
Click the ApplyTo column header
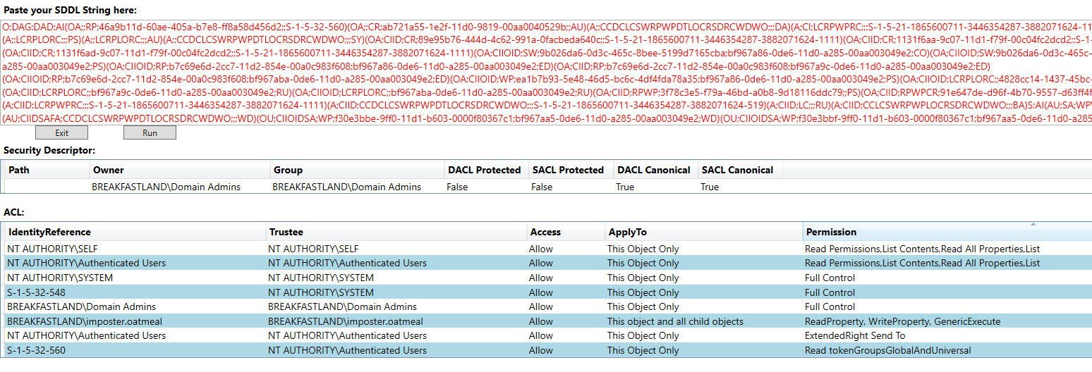pyautogui.click(x=626, y=232)
